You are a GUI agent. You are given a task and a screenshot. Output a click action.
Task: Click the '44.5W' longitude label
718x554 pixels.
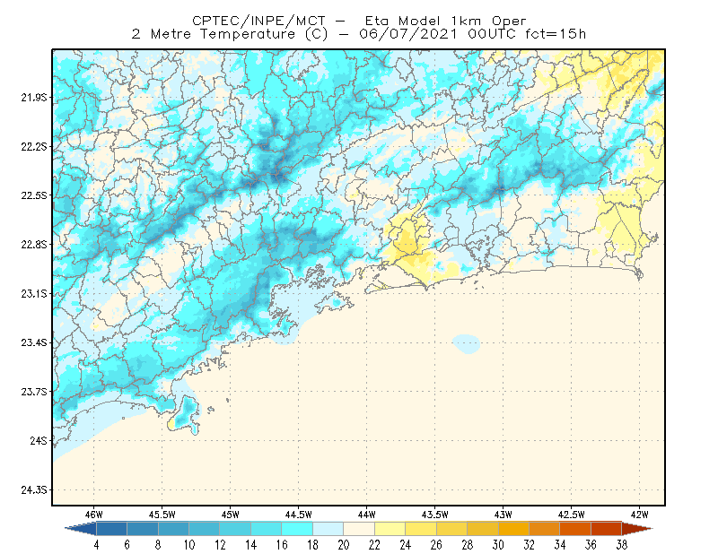(x=299, y=515)
